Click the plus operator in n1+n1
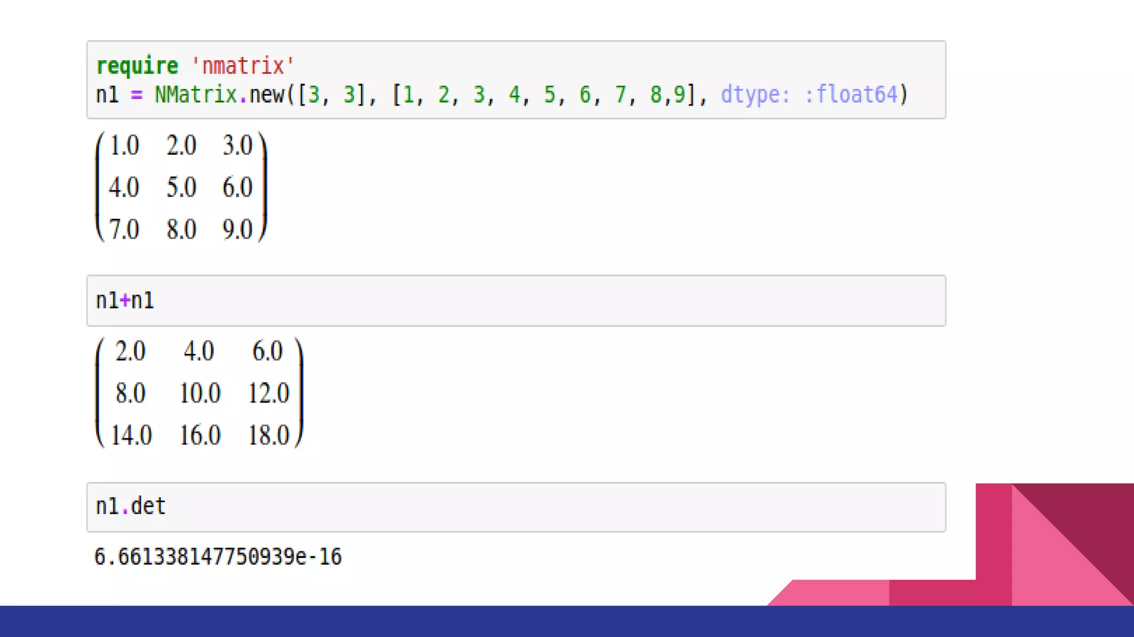 [x=125, y=301]
